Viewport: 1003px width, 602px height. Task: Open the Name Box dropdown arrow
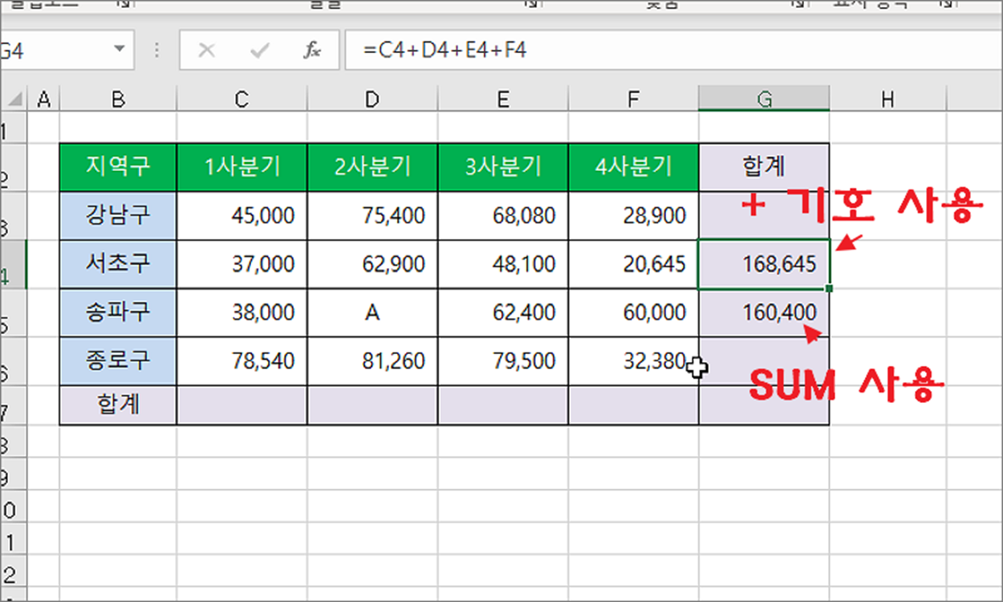click(120, 50)
